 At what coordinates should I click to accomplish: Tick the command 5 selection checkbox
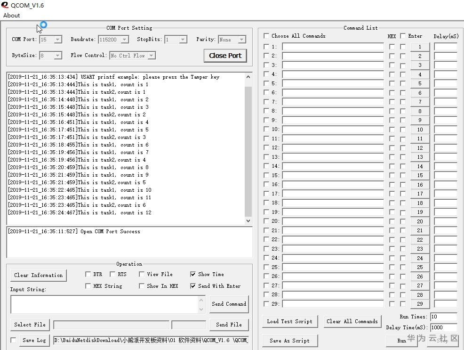pyautogui.click(x=266, y=83)
